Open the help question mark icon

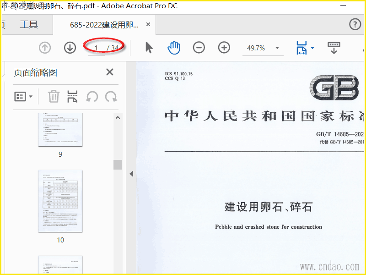(355, 24)
